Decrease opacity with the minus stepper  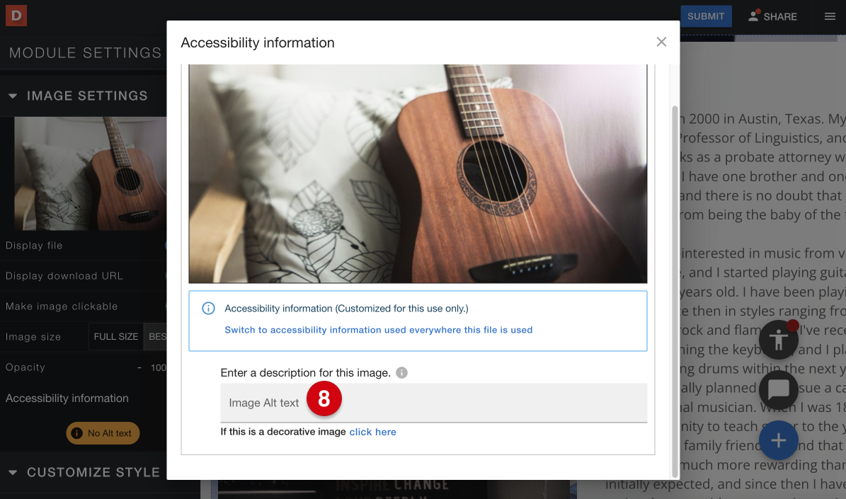(139, 367)
